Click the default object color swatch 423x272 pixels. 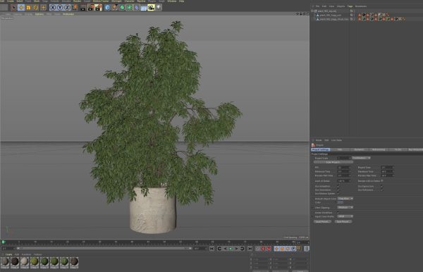tap(341, 202)
